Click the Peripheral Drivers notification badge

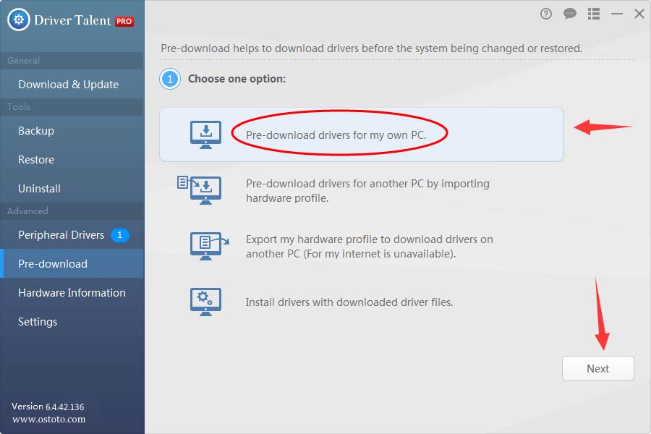pyautogui.click(x=119, y=235)
